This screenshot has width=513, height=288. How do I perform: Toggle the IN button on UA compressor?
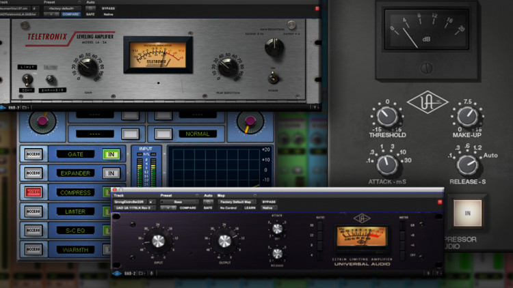[468, 213]
